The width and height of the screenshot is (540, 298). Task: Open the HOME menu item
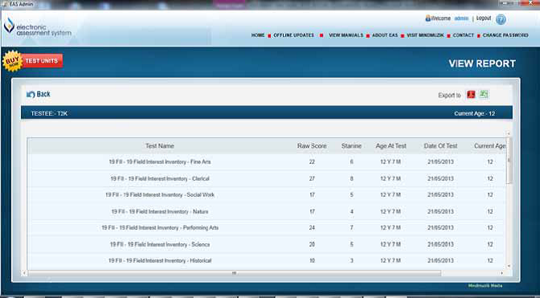tap(258, 35)
